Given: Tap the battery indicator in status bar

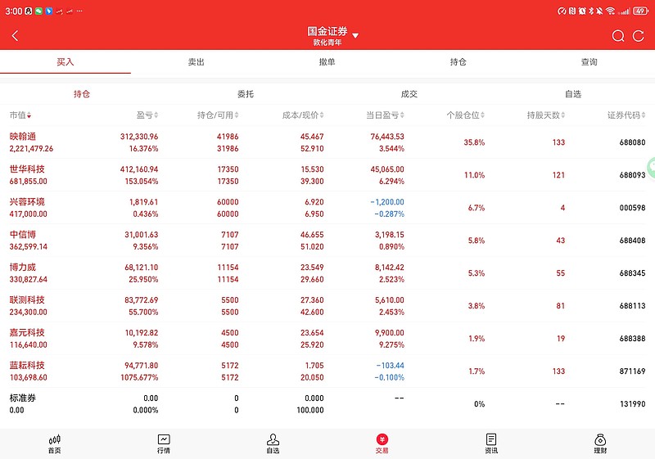Looking at the screenshot, I should 640,11.
